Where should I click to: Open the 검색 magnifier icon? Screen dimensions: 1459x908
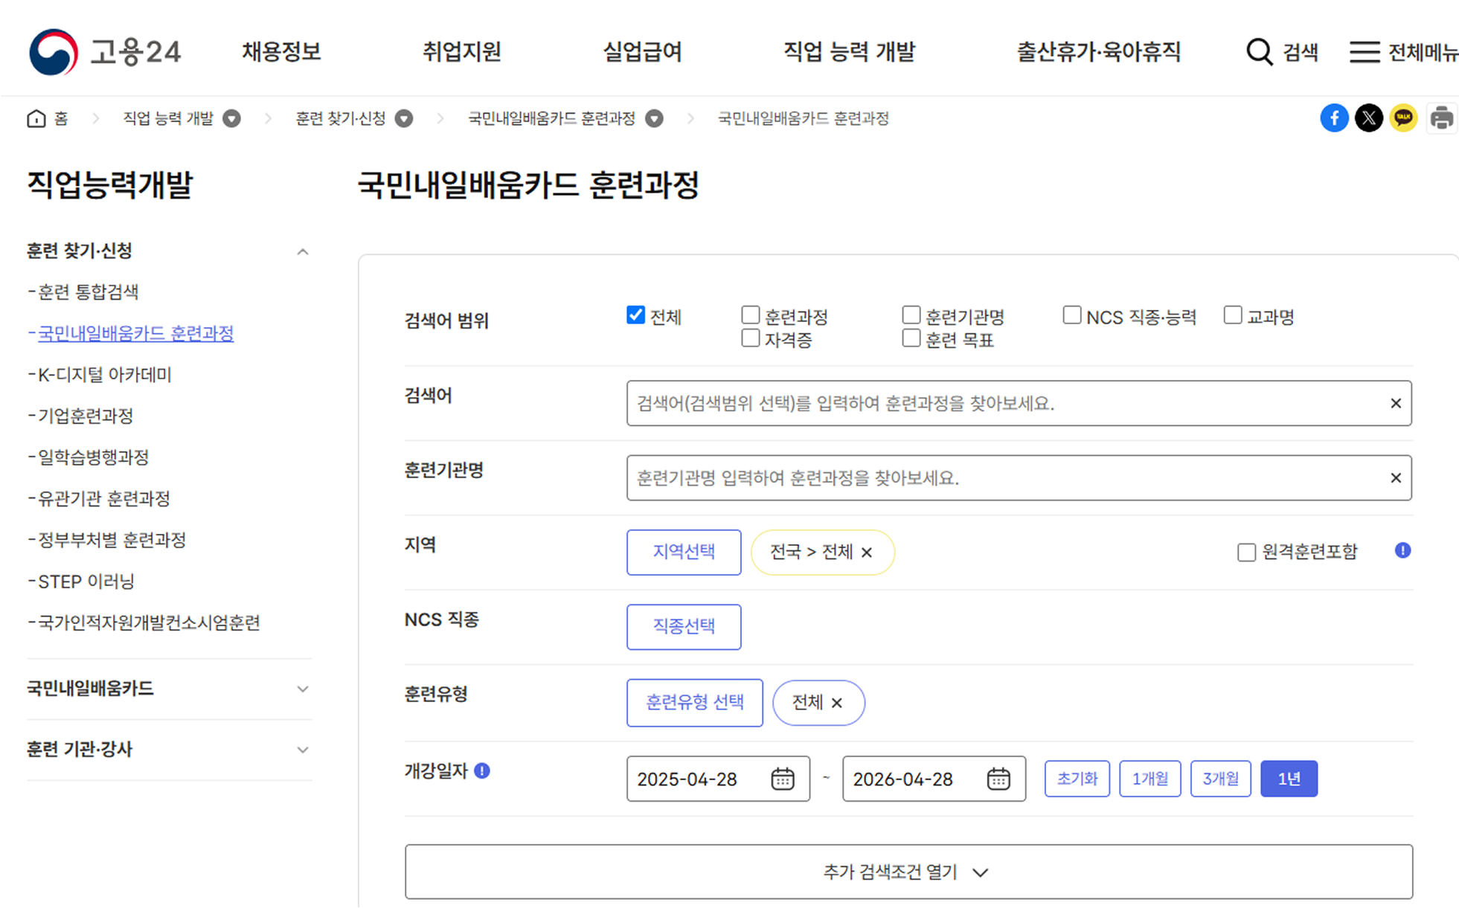(1259, 52)
